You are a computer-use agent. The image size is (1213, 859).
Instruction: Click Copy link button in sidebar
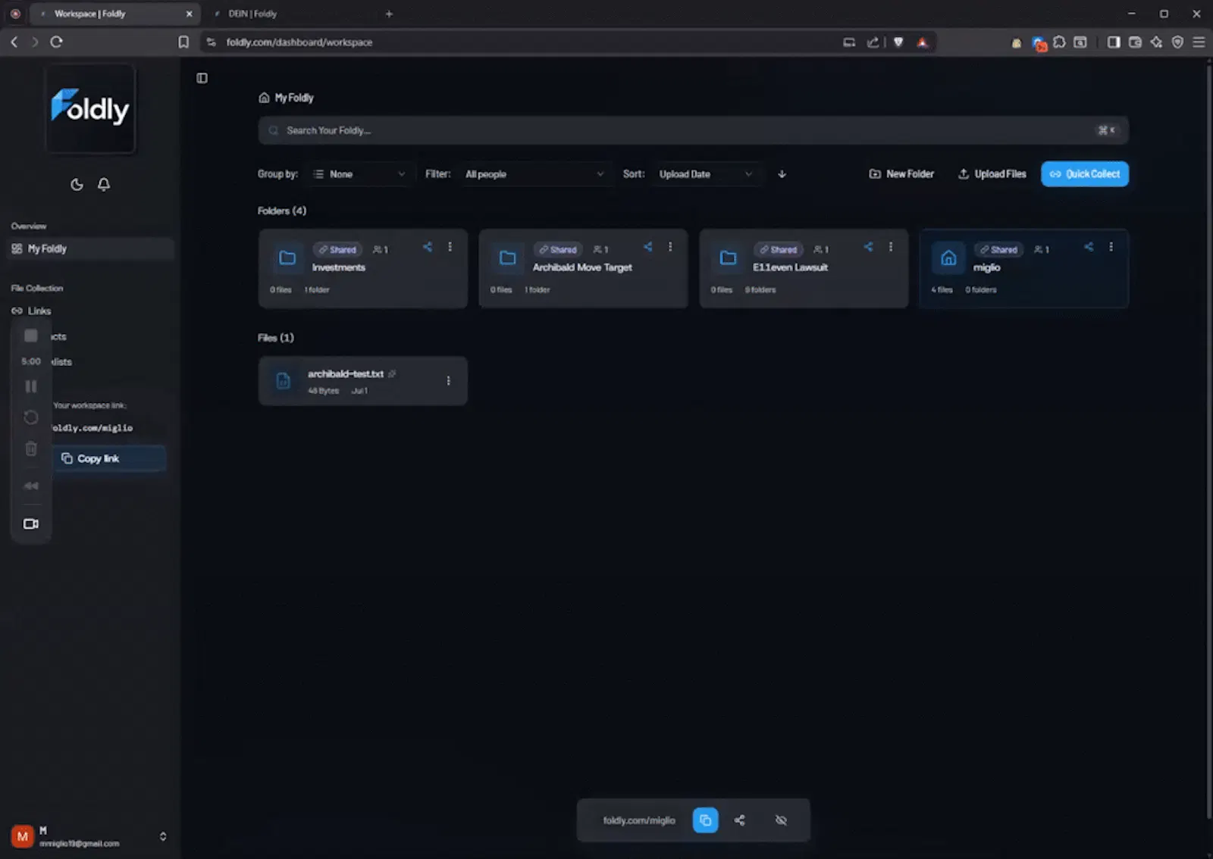point(109,458)
